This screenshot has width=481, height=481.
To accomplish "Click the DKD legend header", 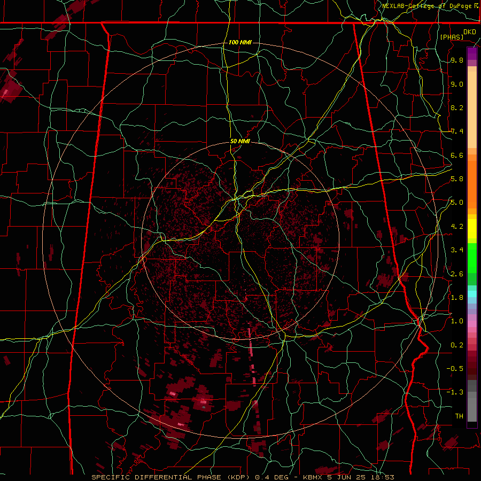I will [x=469, y=32].
